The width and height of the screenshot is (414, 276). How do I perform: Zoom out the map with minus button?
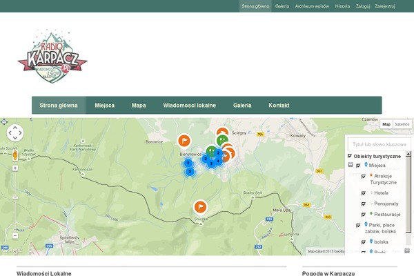pyautogui.click(x=15, y=235)
